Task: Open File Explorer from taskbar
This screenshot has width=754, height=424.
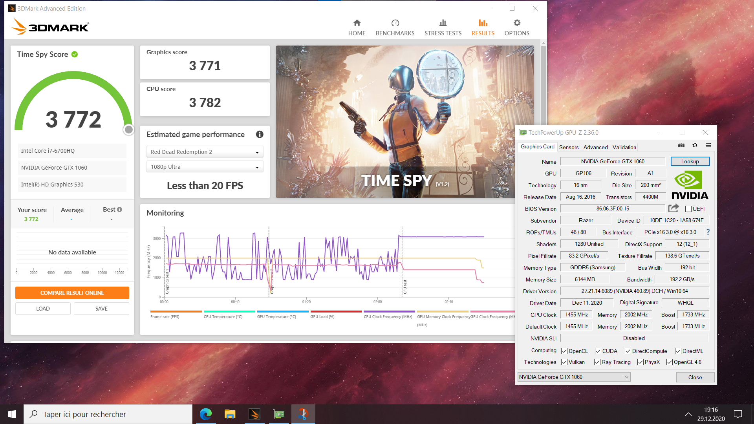Action: point(230,414)
